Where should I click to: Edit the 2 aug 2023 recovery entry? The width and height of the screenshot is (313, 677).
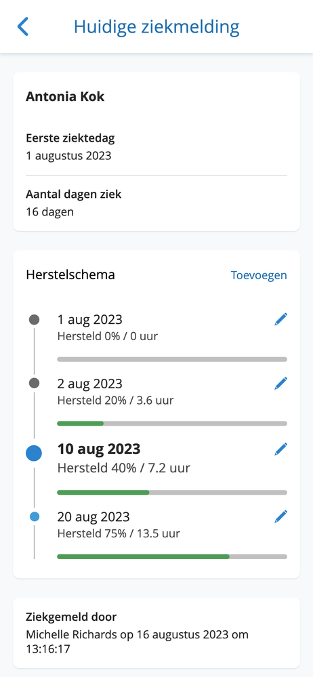coord(280,384)
